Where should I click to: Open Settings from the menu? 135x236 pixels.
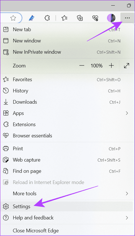pos(67,206)
